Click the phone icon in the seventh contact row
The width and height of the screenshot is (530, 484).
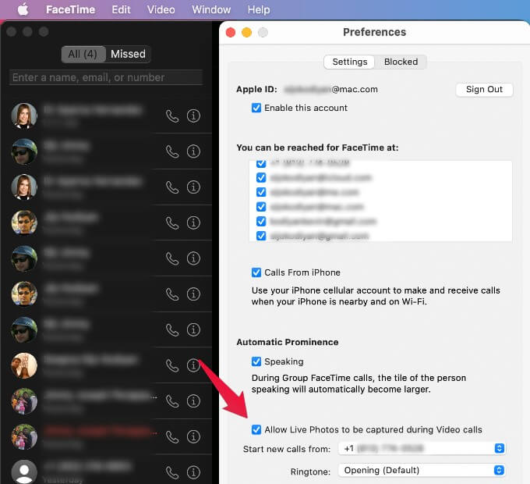172,330
